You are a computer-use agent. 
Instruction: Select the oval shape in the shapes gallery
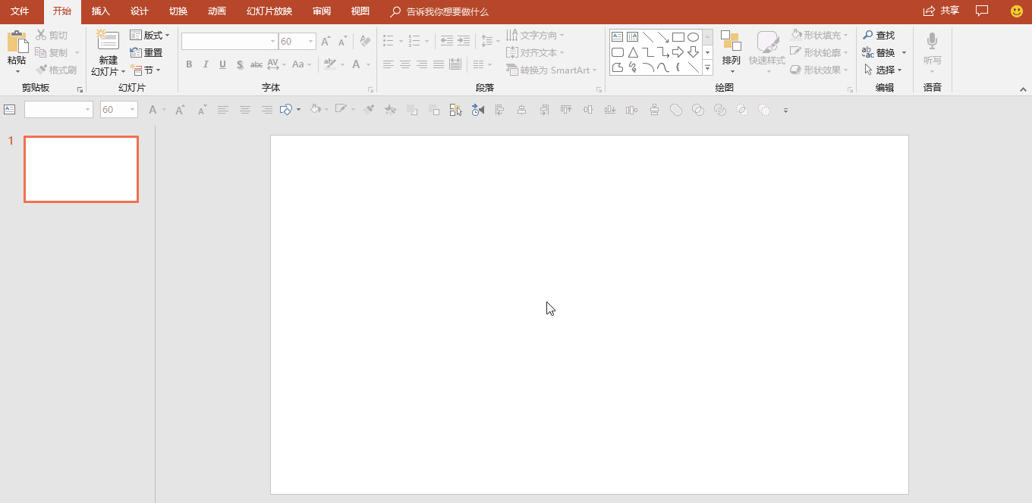(693, 36)
